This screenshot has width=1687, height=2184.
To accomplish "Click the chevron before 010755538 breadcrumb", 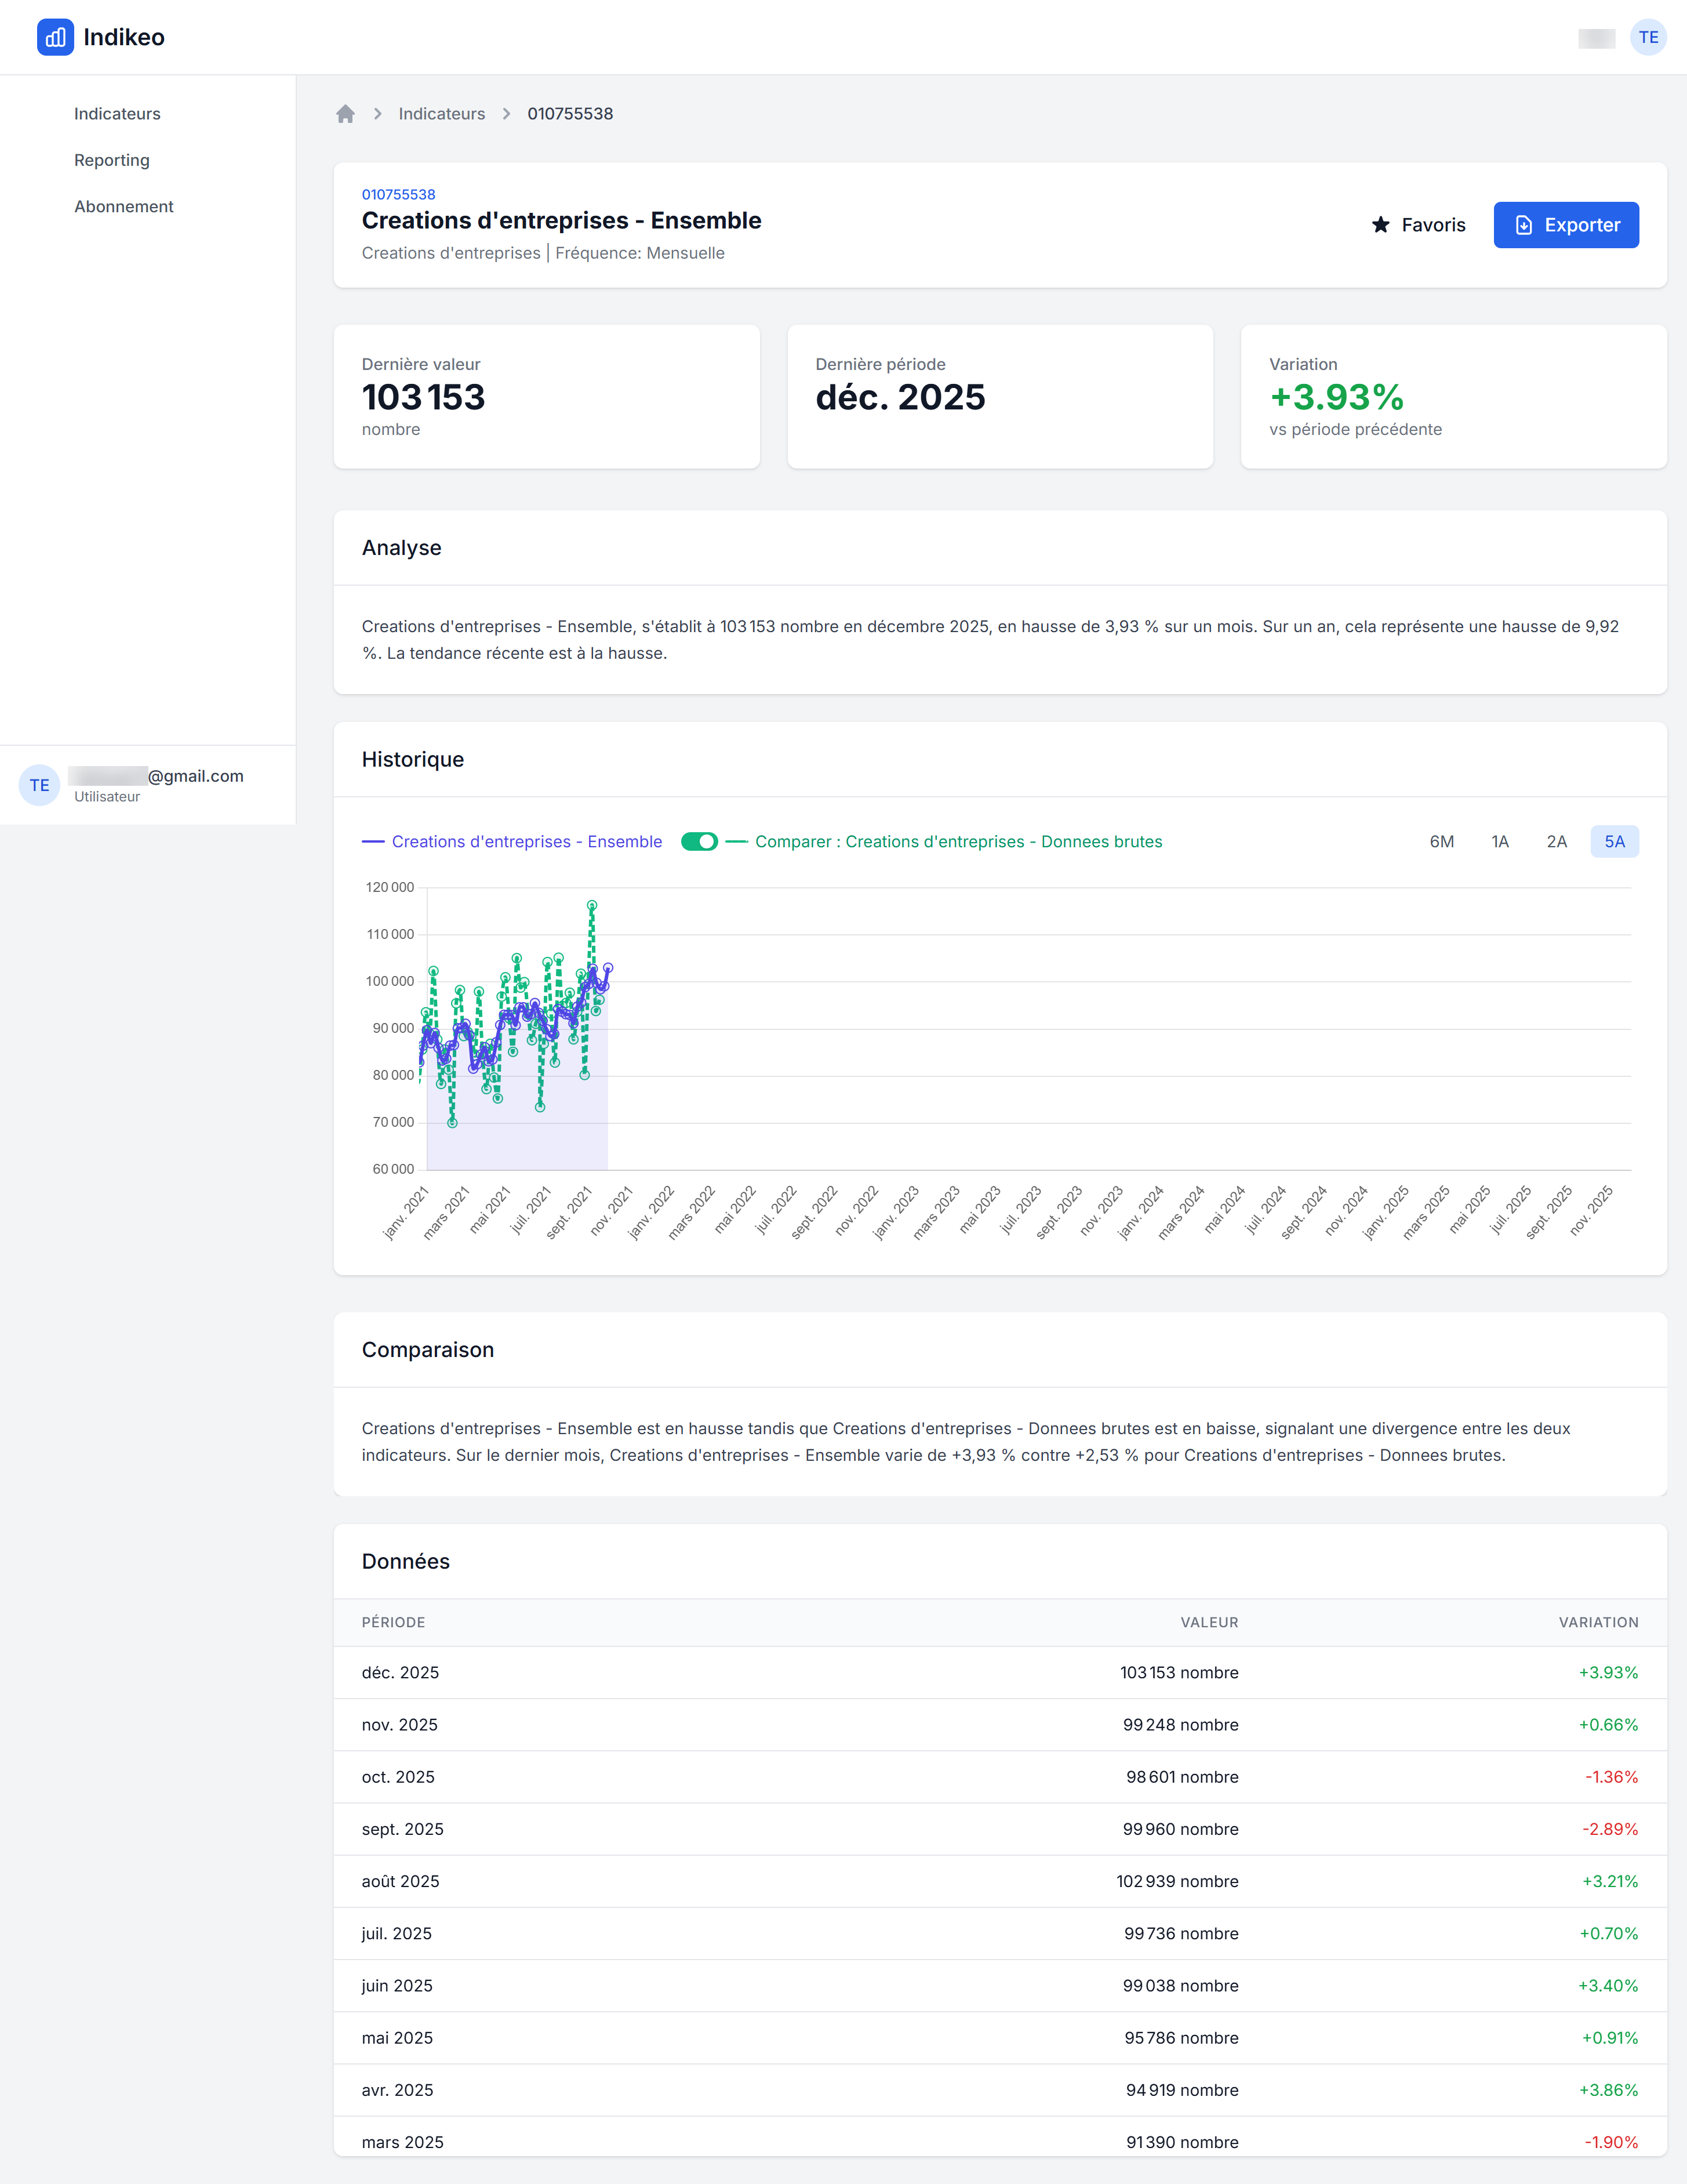I will [507, 114].
